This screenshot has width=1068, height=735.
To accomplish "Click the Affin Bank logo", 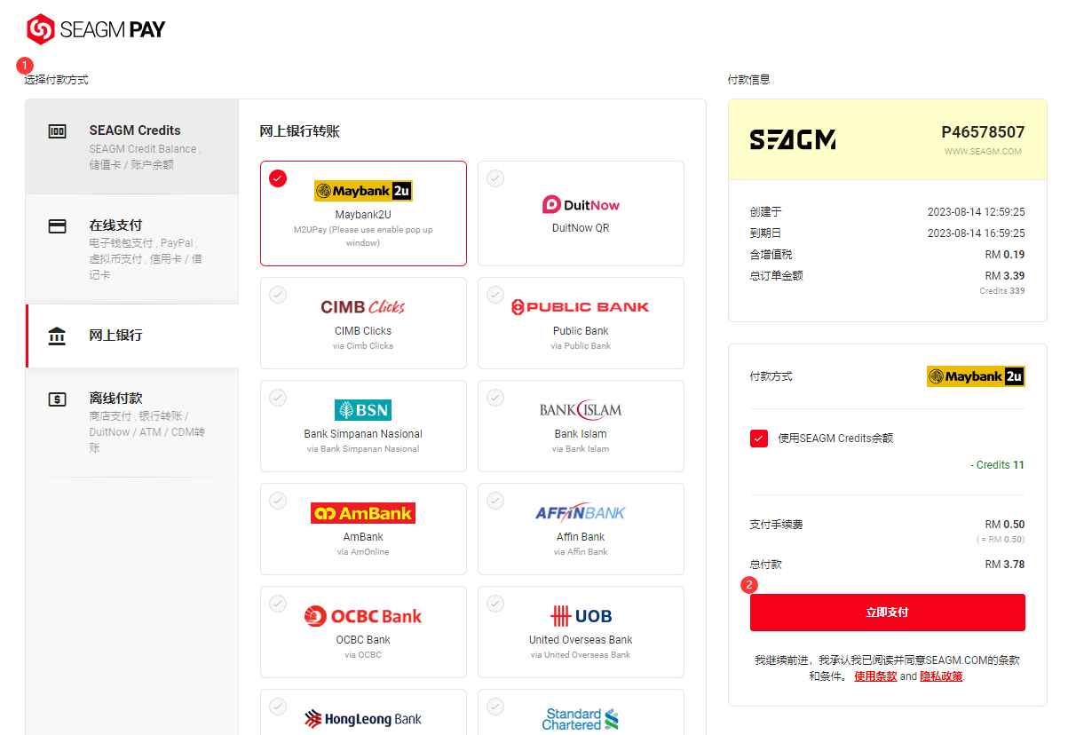I will [581, 512].
